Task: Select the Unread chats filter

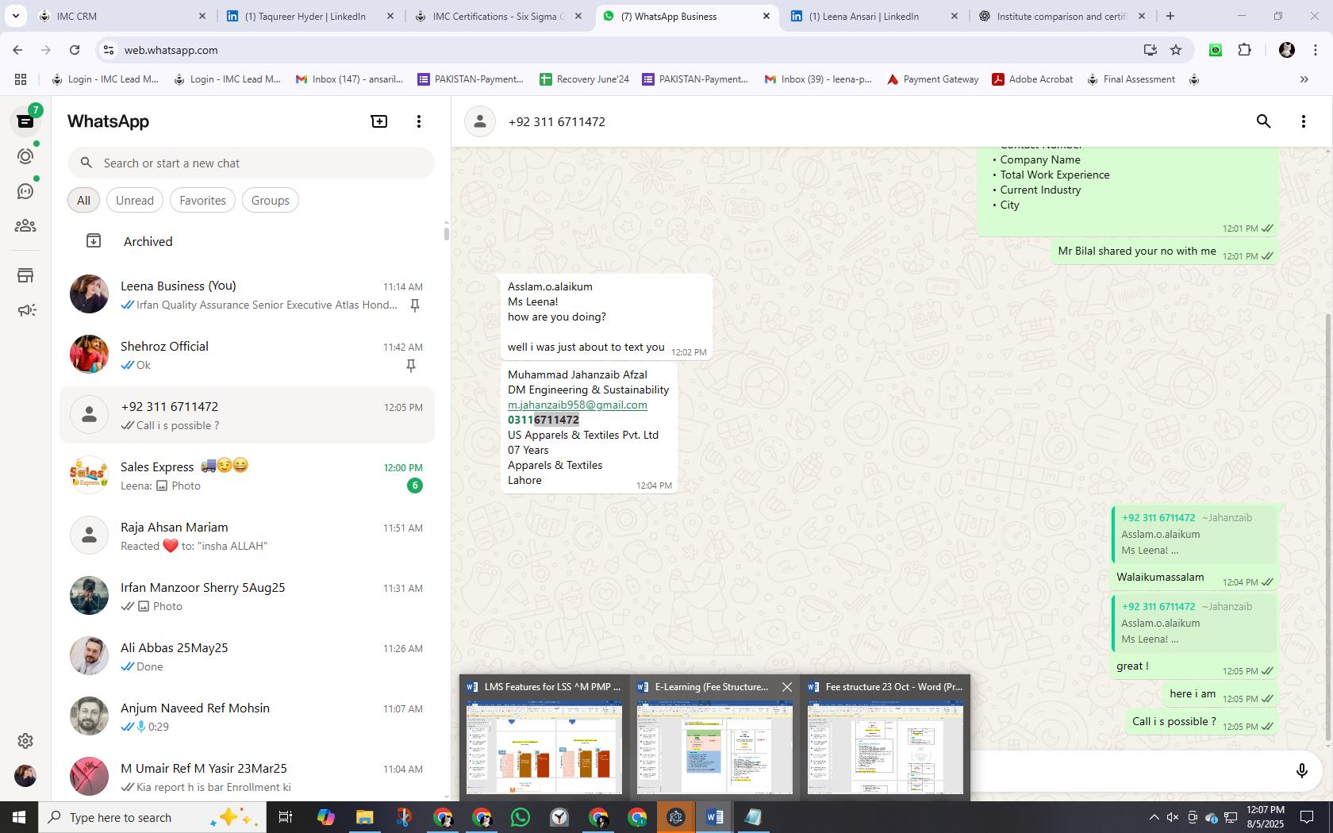Action: coord(135,201)
